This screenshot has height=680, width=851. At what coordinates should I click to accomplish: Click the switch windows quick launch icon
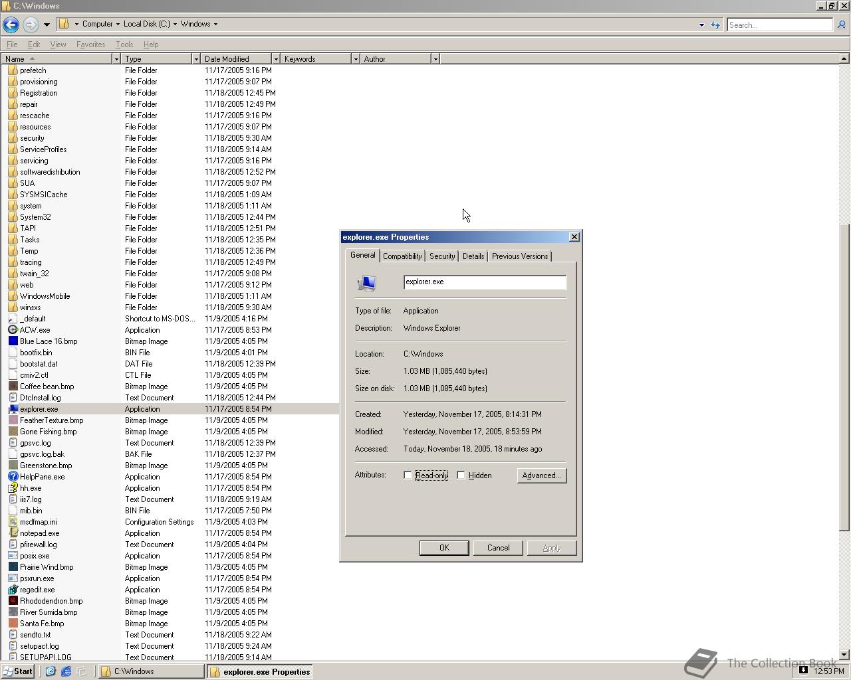click(x=82, y=671)
